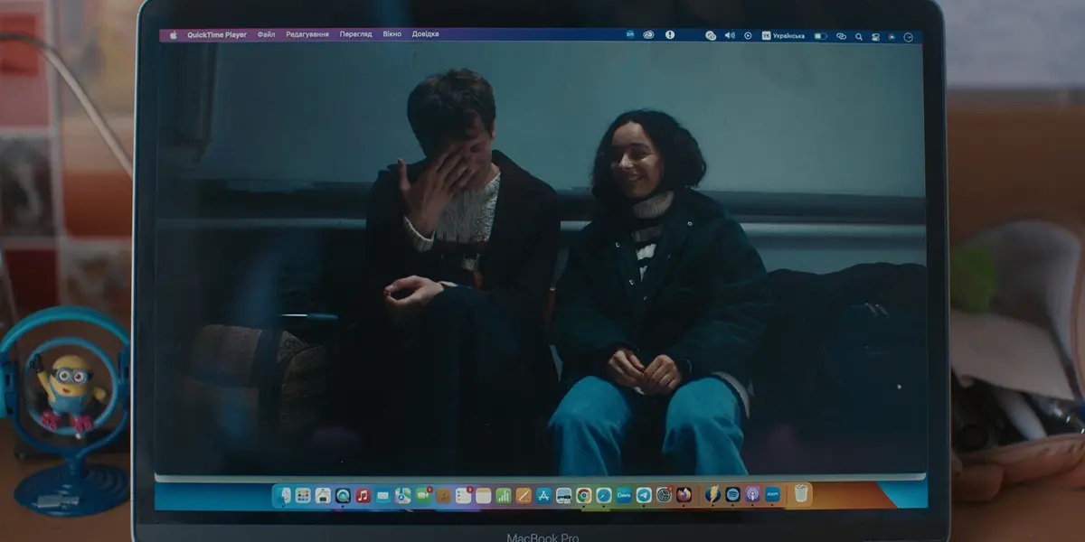Open Spotify in the Dock
This screenshot has height=542, width=1085.
tap(732, 495)
